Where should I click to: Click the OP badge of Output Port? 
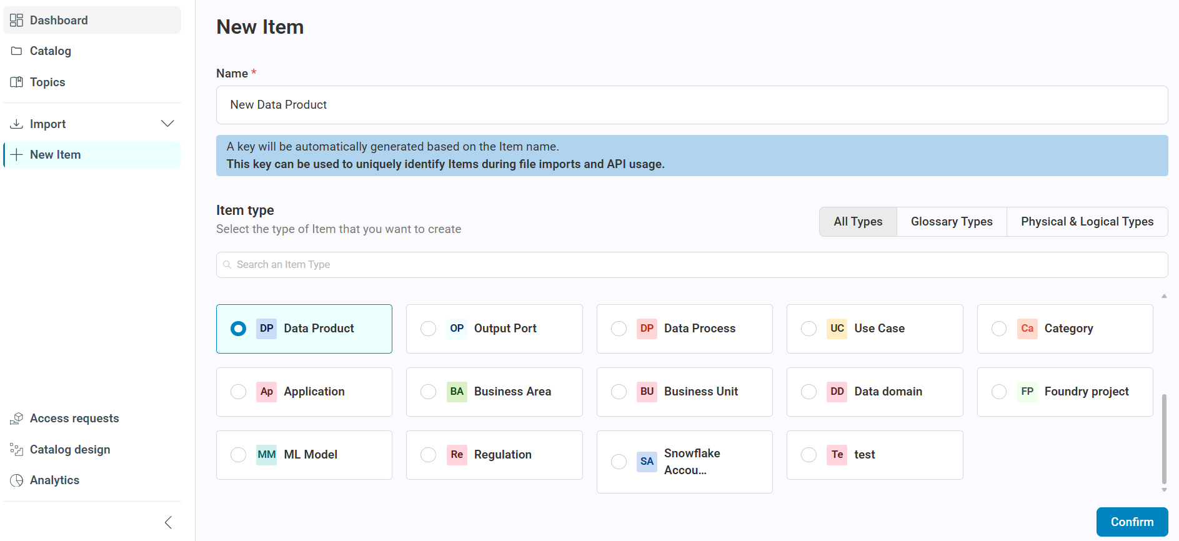click(x=457, y=329)
